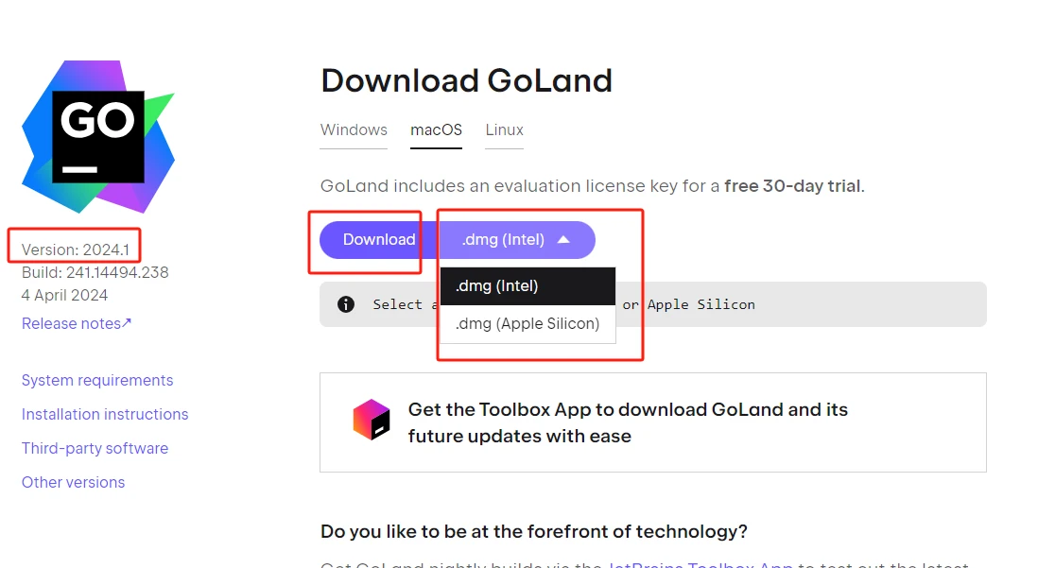Select the macOS tab
This screenshot has width=1055, height=568.
point(436,129)
